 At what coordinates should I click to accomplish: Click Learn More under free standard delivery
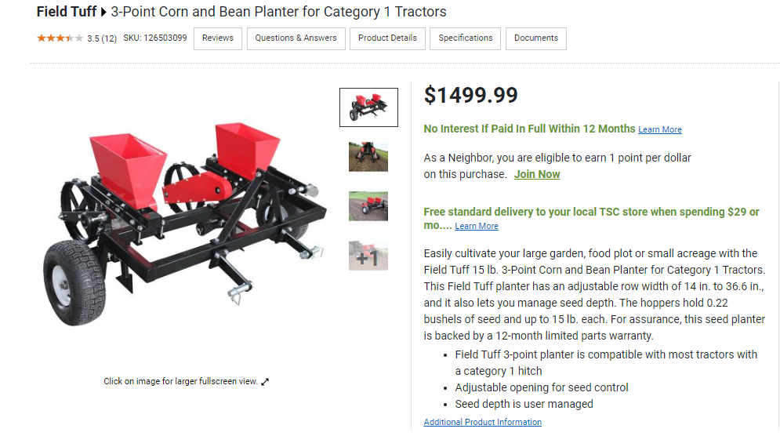tap(477, 227)
